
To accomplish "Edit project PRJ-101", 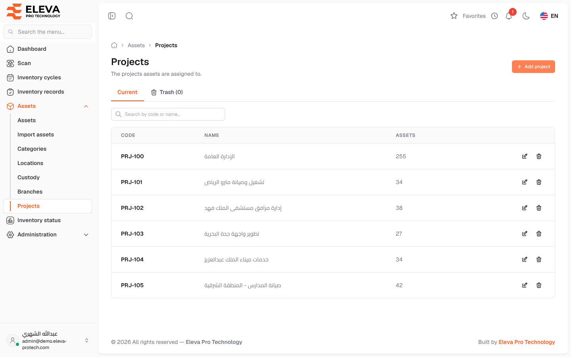I will [525, 182].
